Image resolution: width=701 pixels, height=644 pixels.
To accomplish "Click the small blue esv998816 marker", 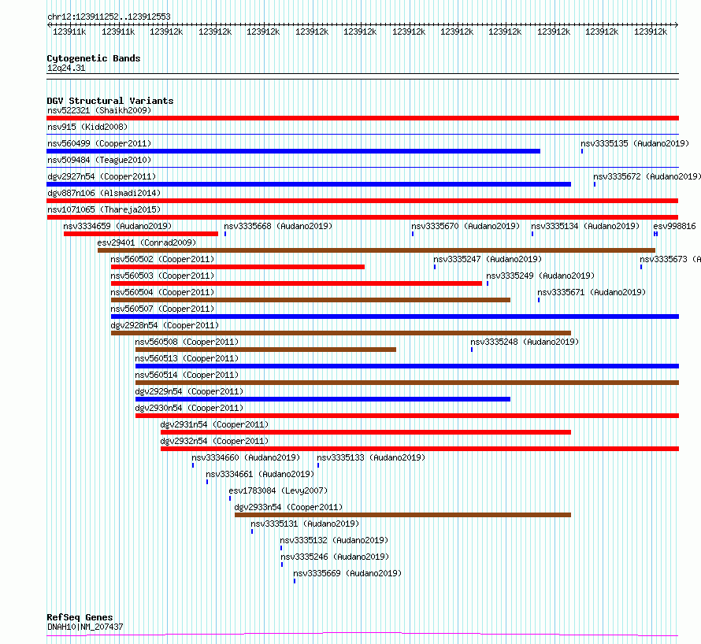I will [655, 234].
